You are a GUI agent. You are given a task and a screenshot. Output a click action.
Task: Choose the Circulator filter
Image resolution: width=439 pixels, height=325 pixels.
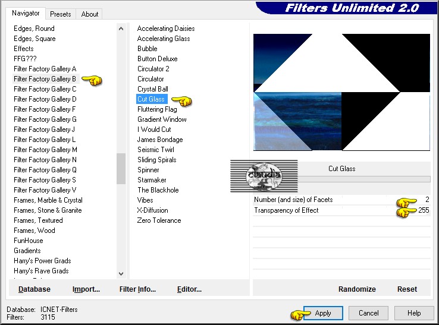(x=150, y=79)
